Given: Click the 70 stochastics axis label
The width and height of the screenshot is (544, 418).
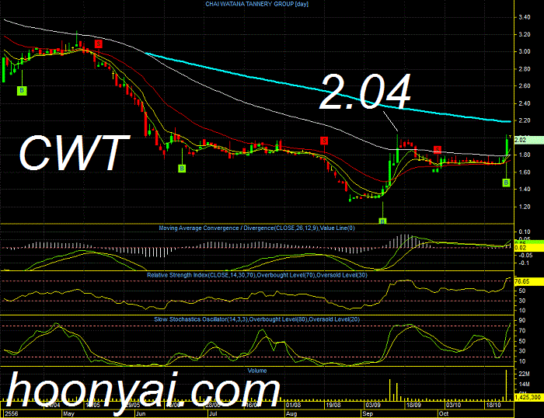Looking at the screenshot, I should click(x=521, y=331).
